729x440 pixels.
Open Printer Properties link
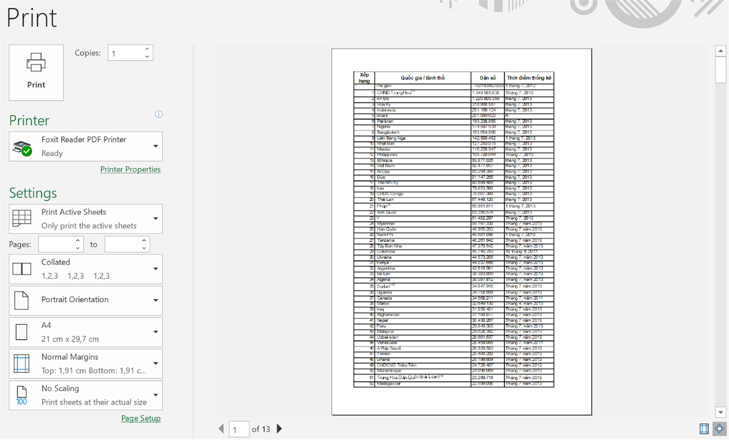(130, 169)
